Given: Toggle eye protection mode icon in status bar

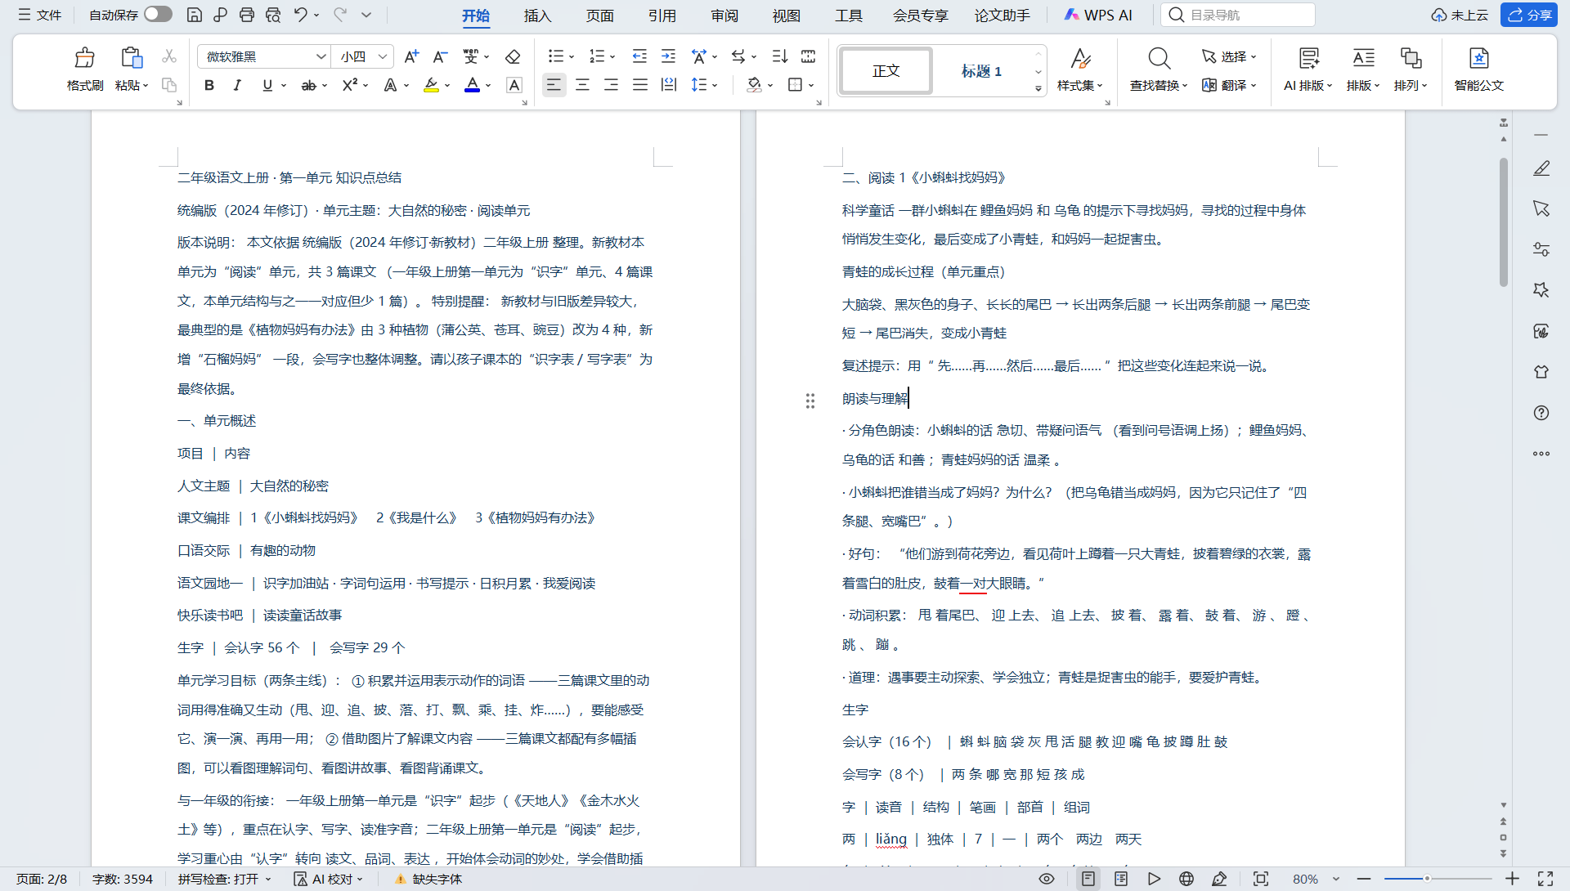Looking at the screenshot, I should (1047, 879).
